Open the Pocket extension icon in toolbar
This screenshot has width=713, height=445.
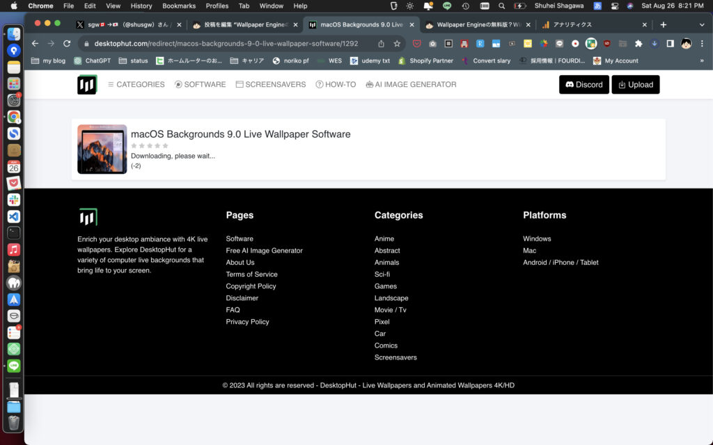click(416, 44)
